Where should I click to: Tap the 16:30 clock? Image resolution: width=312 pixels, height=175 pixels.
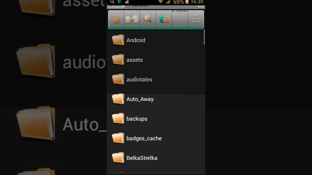(197, 2)
